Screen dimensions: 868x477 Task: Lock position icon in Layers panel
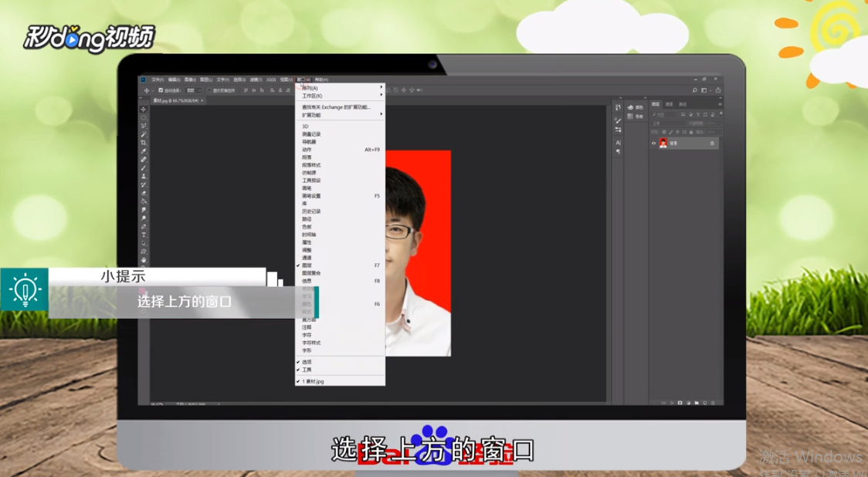tap(677, 132)
